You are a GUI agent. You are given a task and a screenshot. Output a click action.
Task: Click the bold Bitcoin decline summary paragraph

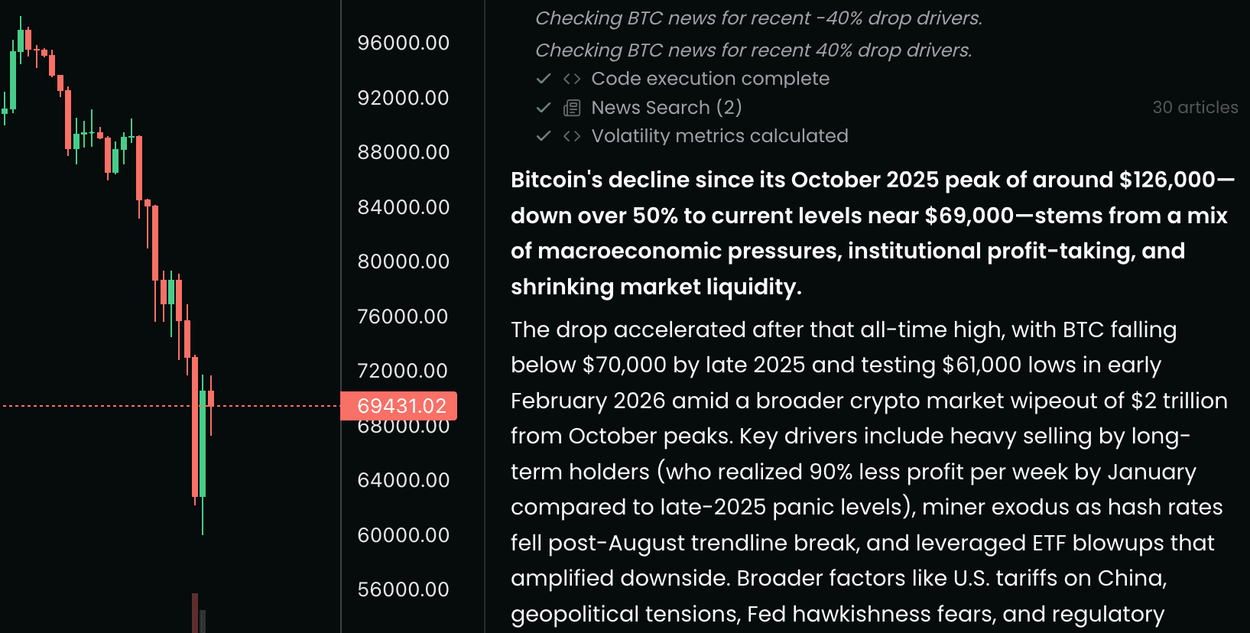pos(872,233)
